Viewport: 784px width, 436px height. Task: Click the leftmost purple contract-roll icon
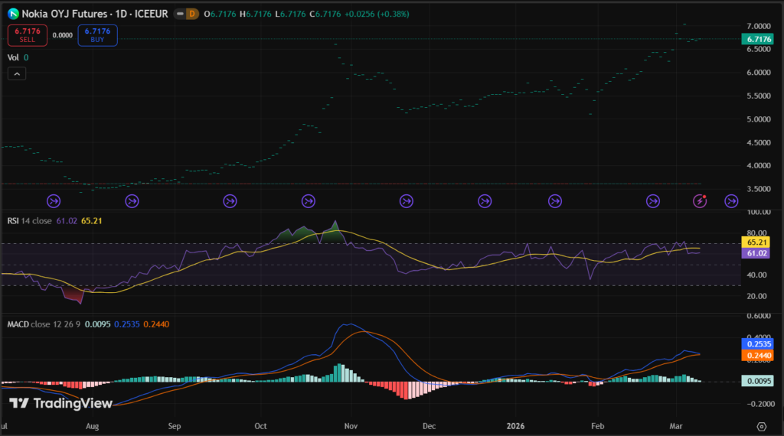tap(54, 200)
